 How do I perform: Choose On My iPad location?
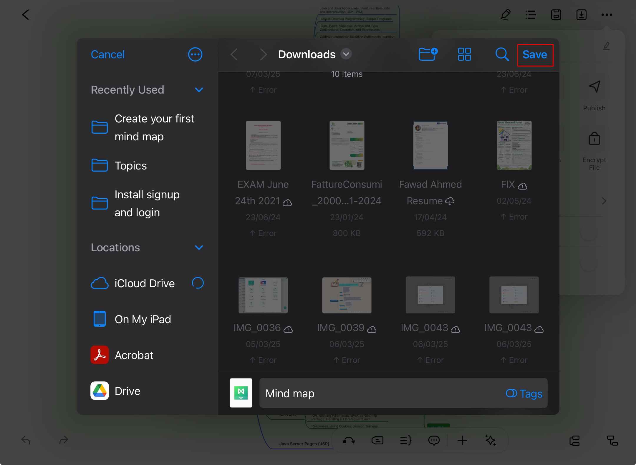pos(143,319)
